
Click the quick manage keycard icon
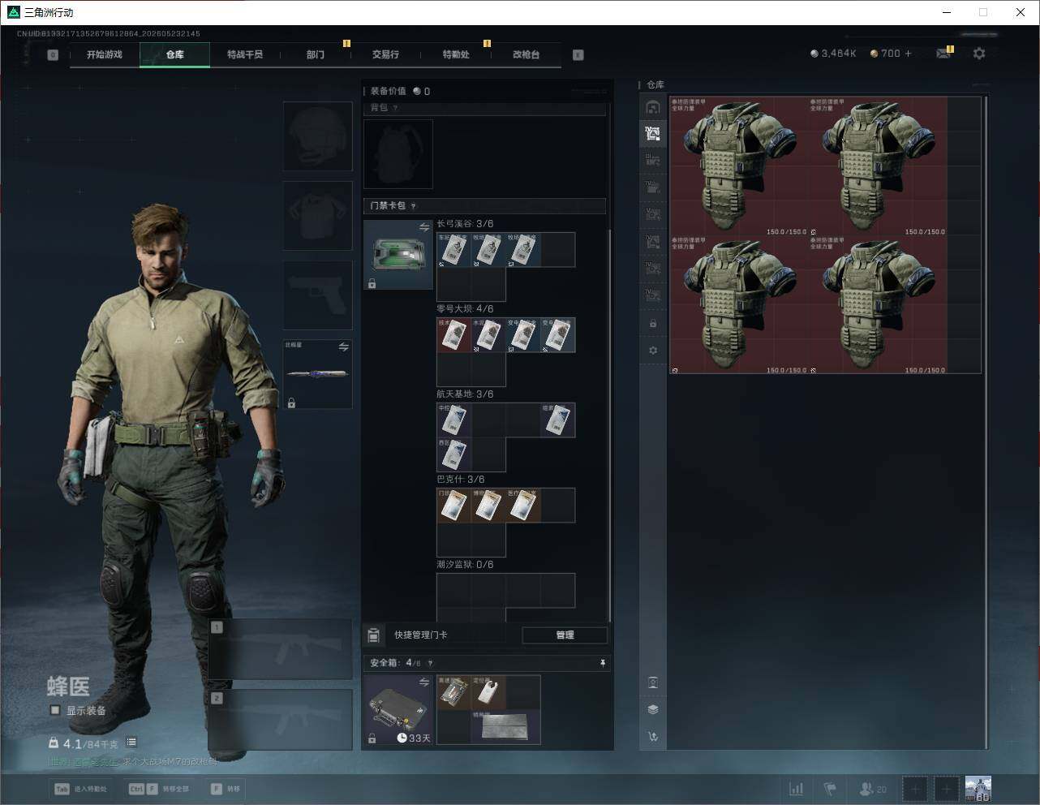pyautogui.click(x=374, y=635)
